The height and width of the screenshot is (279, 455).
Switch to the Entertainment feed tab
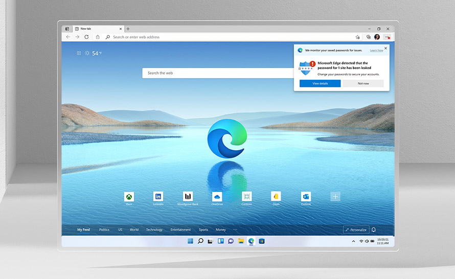pos(180,230)
